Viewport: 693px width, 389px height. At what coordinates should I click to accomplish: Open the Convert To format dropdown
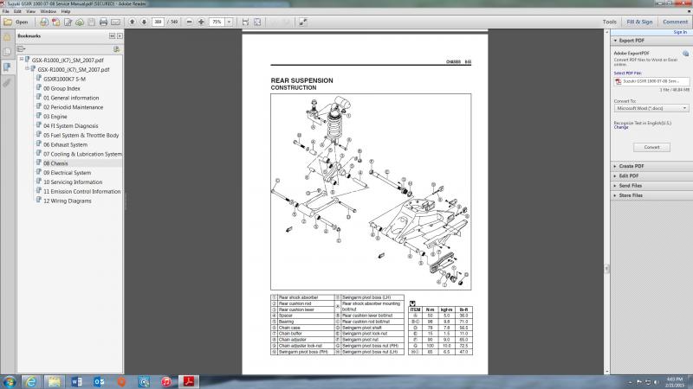click(x=651, y=108)
